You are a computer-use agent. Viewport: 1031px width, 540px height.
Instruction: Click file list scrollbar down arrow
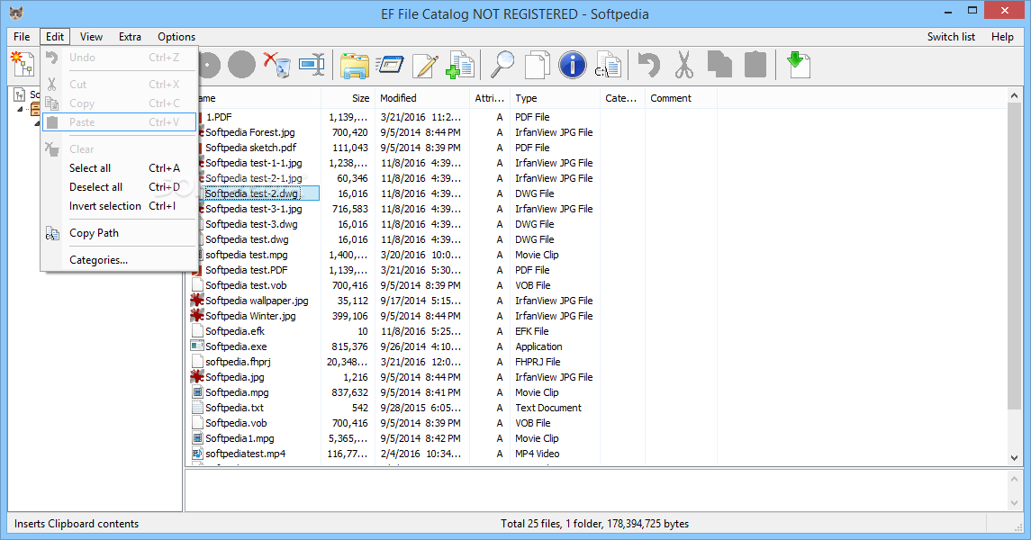(x=1014, y=458)
